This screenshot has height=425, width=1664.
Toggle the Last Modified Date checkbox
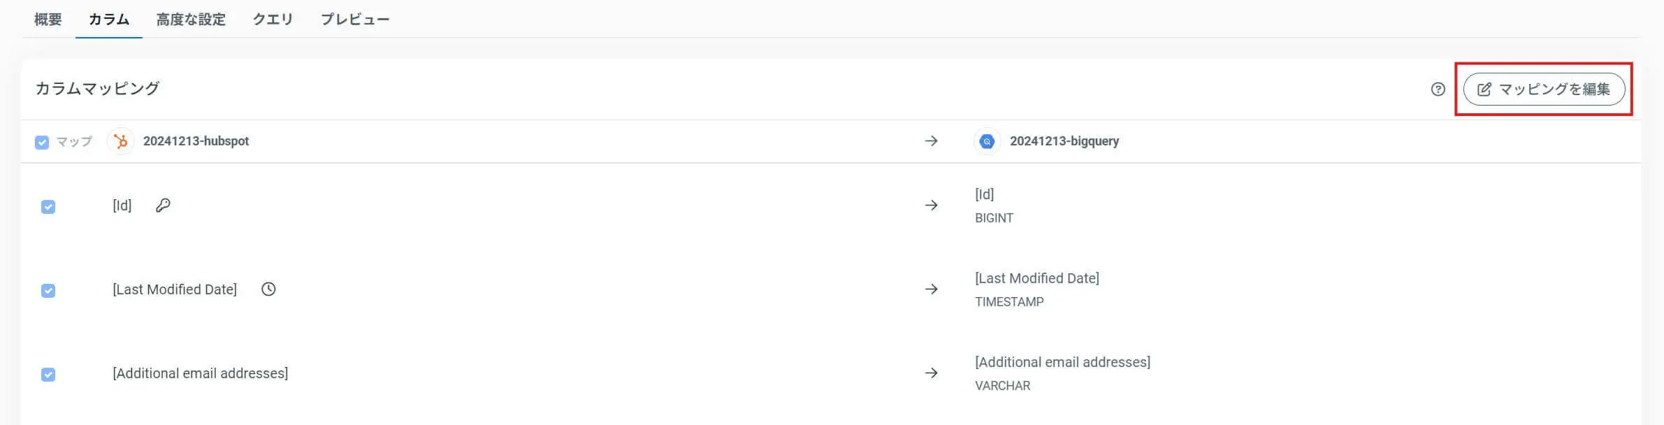click(x=48, y=291)
